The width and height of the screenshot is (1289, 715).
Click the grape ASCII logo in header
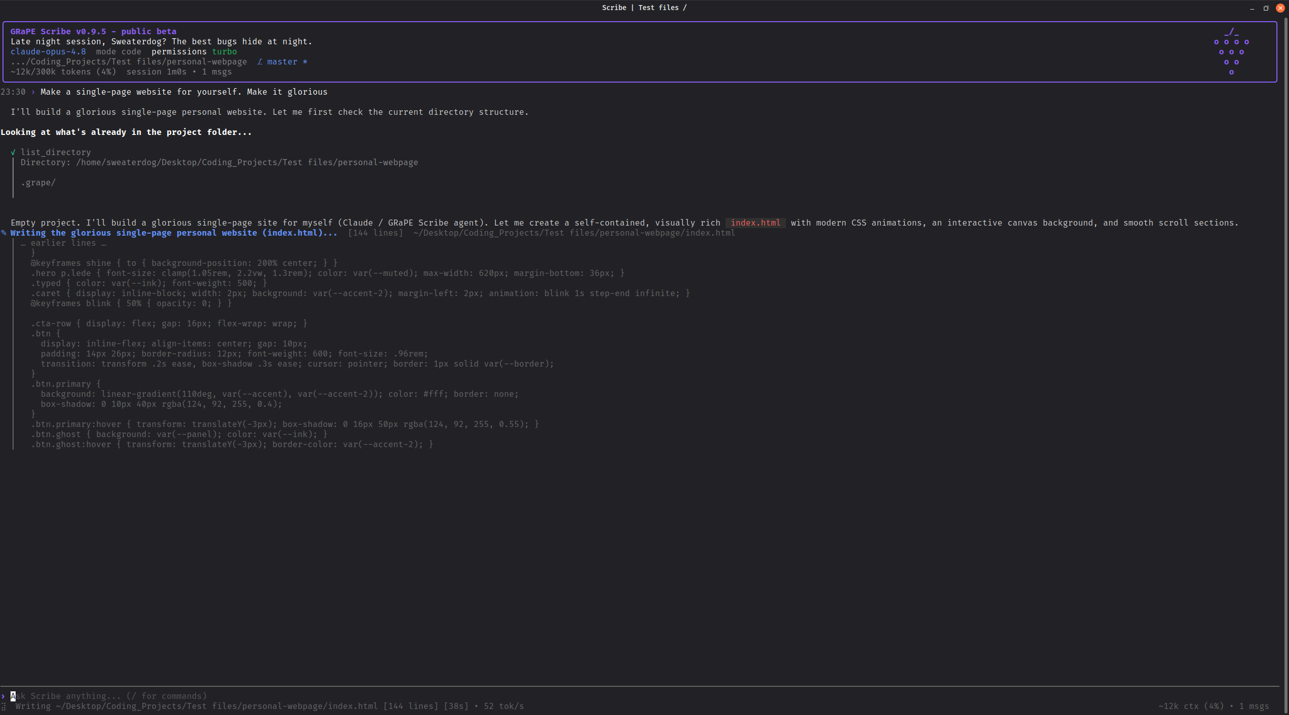(x=1231, y=51)
